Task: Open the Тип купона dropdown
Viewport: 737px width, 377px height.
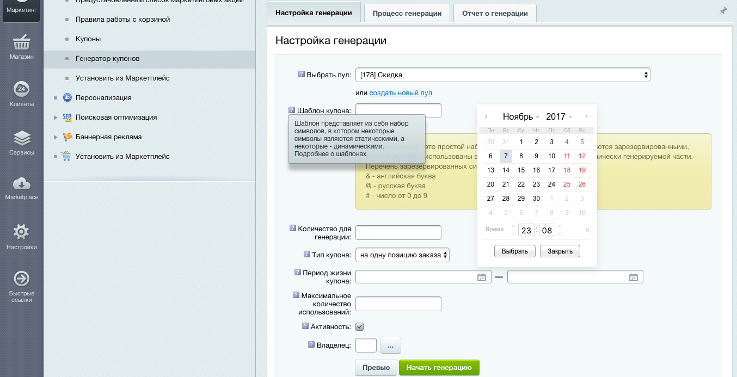Action: click(x=402, y=255)
